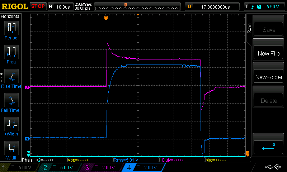
Task: Select the -Width measurement icon
Action: (x=11, y=148)
